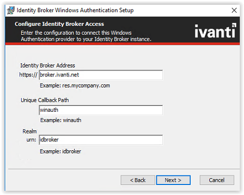244x195 pixels.
Task: Click the 'Identity Broker Address' label
Action: pyautogui.click(x=47, y=65)
